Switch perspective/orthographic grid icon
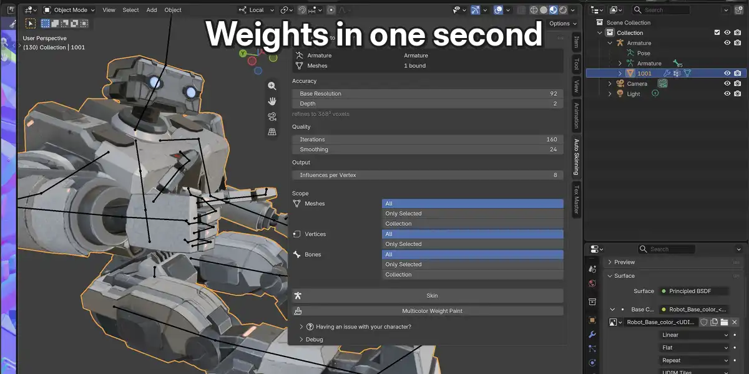 pyautogui.click(x=272, y=132)
